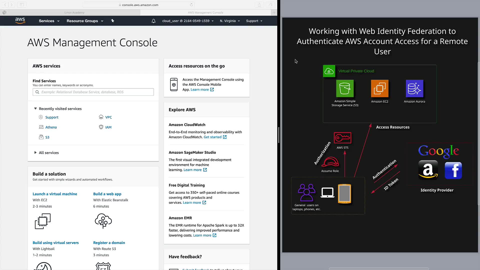The width and height of the screenshot is (480, 270).
Task: Open the Services dropdown menu
Action: coord(49,21)
